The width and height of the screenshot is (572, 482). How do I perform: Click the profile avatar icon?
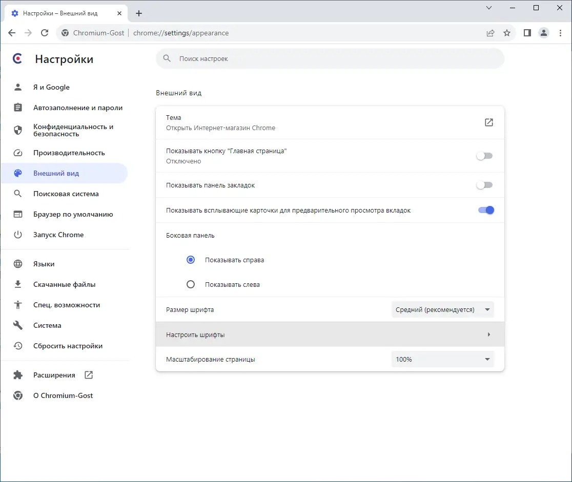point(543,33)
